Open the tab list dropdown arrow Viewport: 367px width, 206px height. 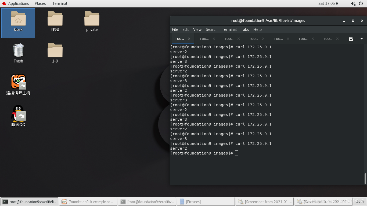tap(361, 39)
